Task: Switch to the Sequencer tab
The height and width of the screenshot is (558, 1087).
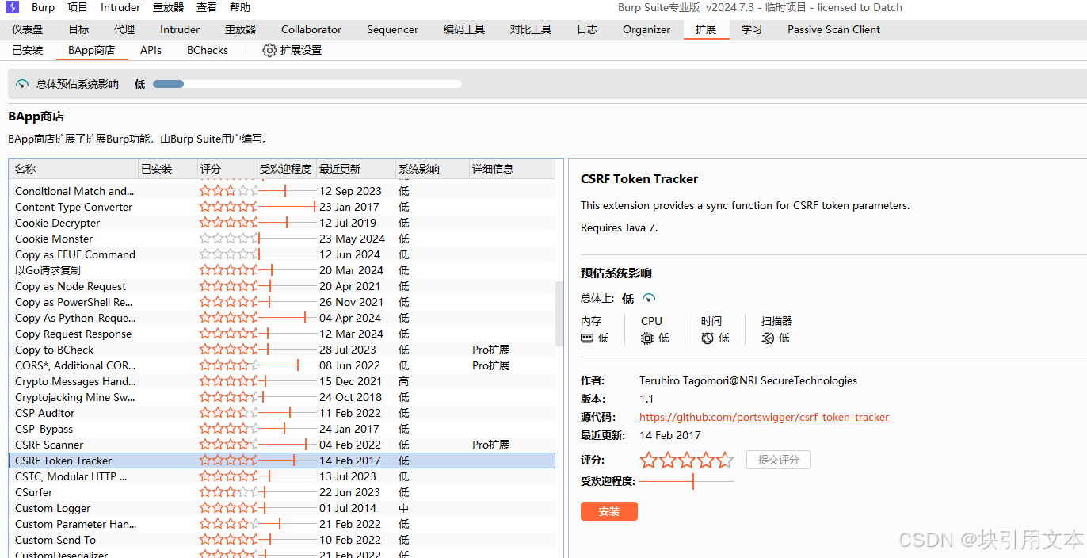Action: coord(392,29)
